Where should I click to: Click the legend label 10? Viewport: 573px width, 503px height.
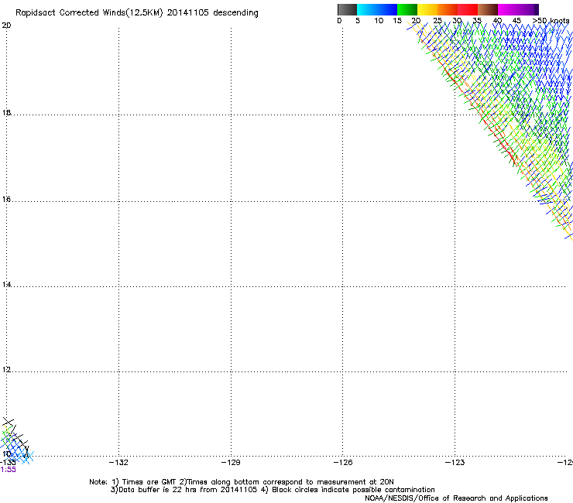coord(379,21)
